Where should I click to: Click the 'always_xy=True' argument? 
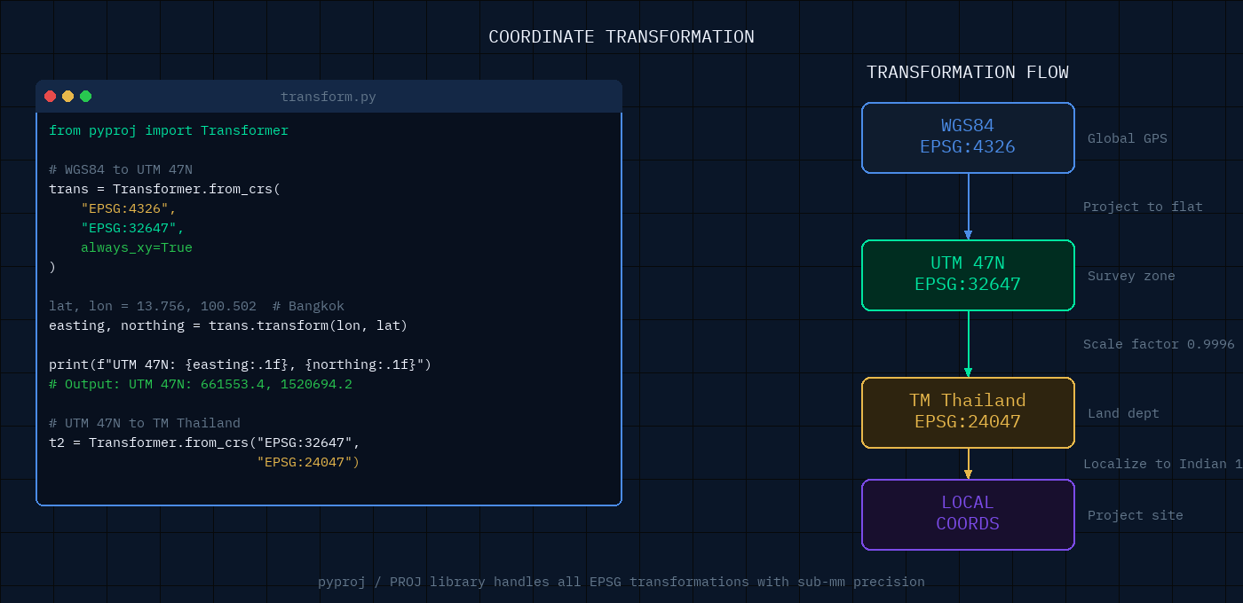[x=137, y=247]
